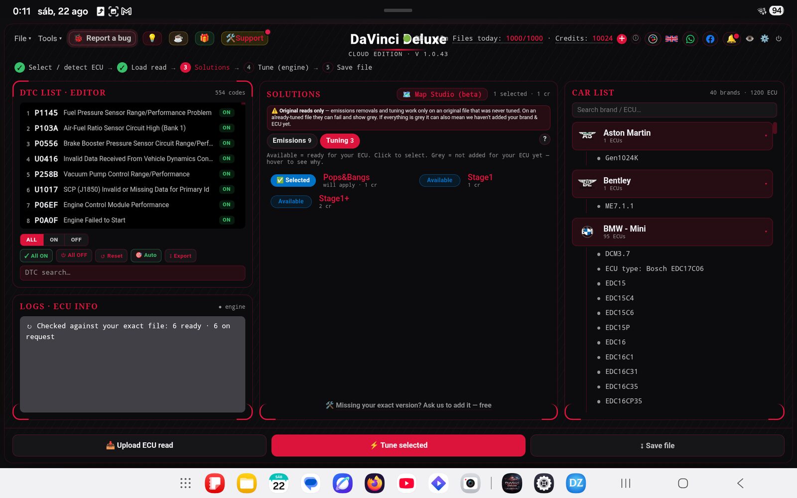Open the dock app drawer grid
Image resolution: width=797 pixels, height=498 pixels.
pyautogui.click(x=185, y=483)
